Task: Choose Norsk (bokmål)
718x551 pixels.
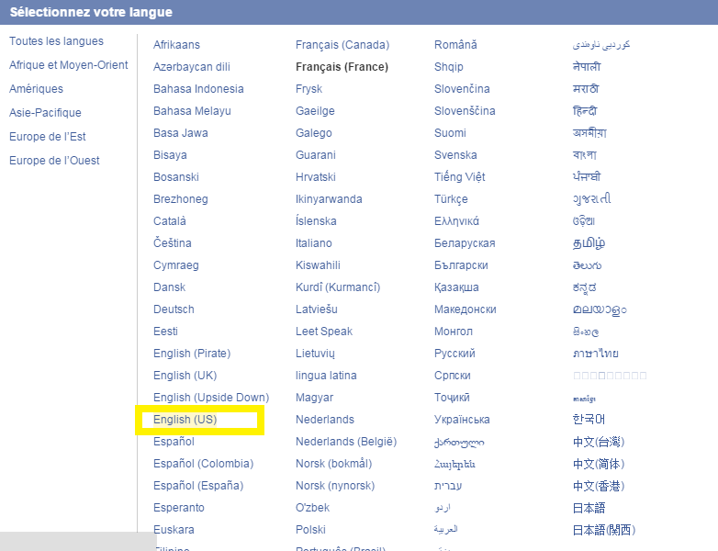Action: pyautogui.click(x=334, y=464)
